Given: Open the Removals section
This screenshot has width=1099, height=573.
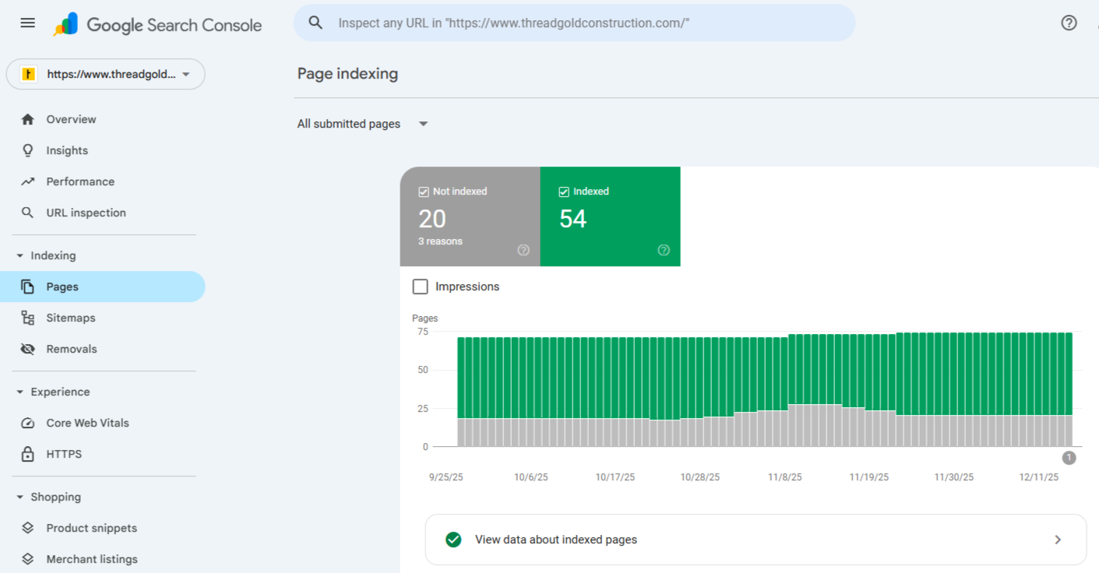Looking at the screenshot, I should (x=70, y=349).
